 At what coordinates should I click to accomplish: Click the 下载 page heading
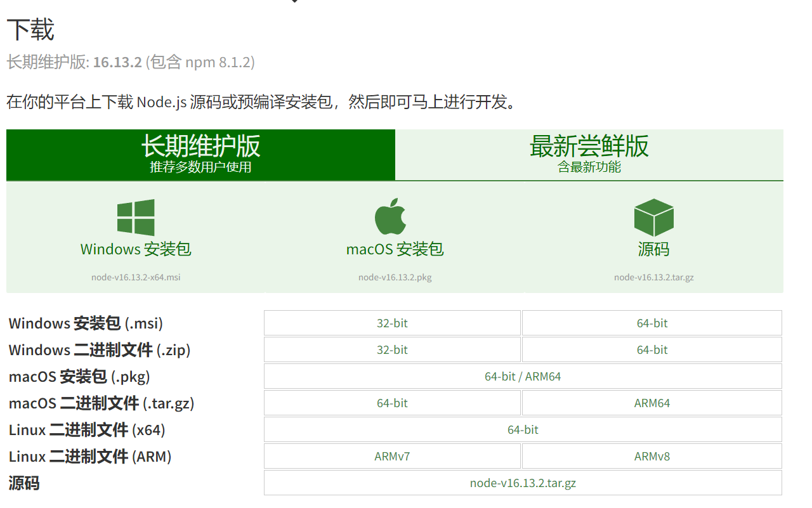click(x=30, y=30)
